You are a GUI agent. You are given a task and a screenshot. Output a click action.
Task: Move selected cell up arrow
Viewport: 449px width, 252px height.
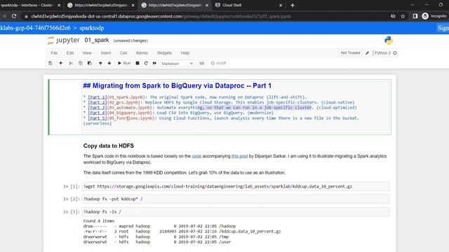[100, 63]
